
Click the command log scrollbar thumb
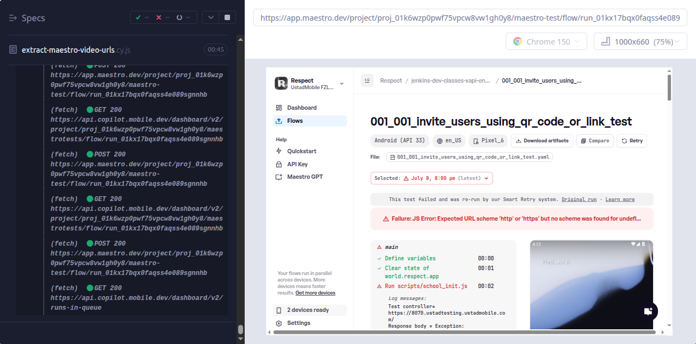240,329
